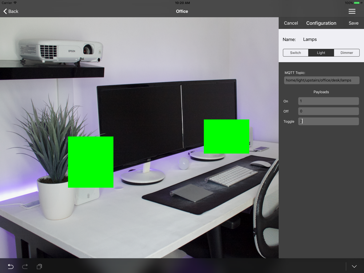Click the duplicate icon in the bottom toolbar
Image resolution: width=364 pixels, height=273 pixels.
pyautogui.click(x=39, y=267)
